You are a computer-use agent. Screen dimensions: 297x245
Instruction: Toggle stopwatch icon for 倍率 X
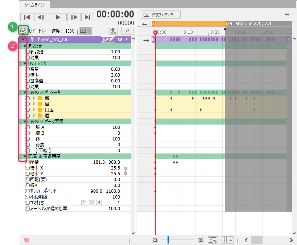coord(28,168)
